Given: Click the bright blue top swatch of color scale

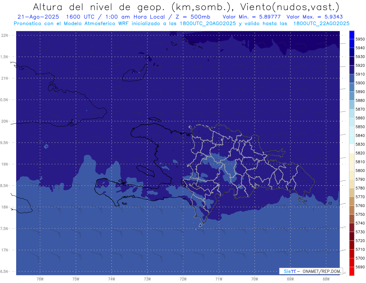Looking at the screenshot, I should pyautogui.click(x=352, y=34).
